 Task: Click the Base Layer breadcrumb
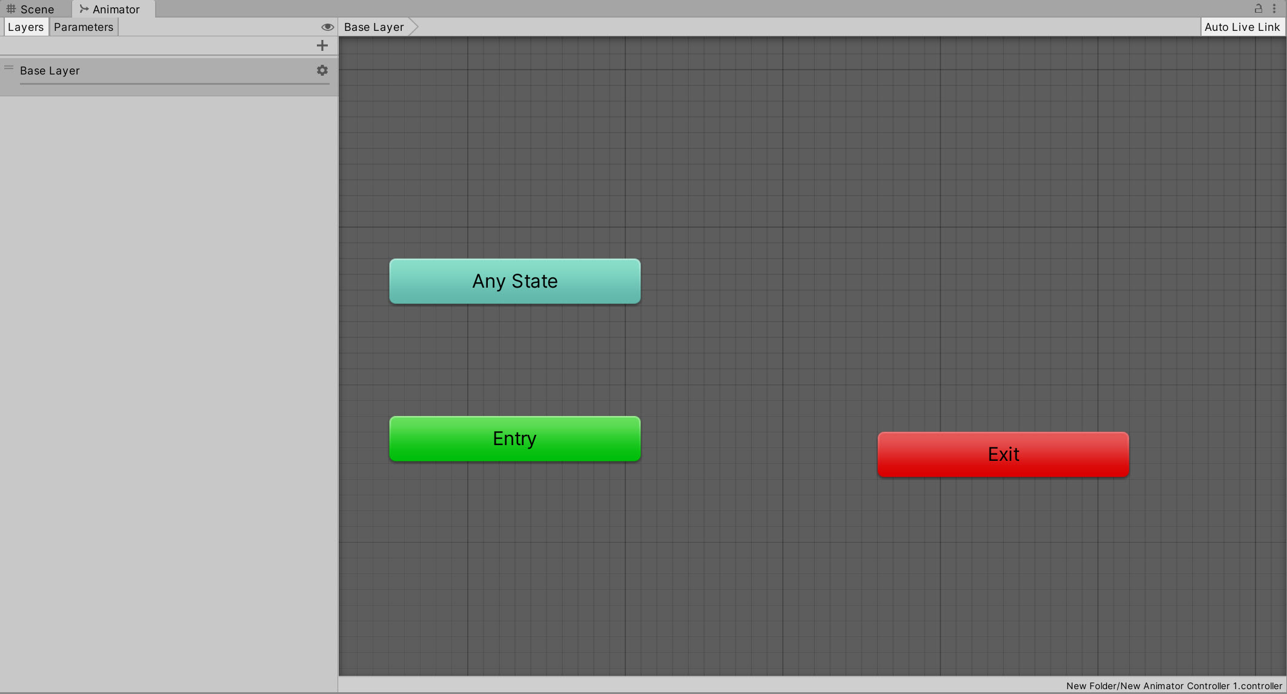tap(374, 27)
